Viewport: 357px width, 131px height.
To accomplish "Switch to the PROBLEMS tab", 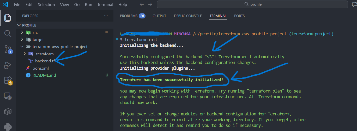I will coord(132,16).
